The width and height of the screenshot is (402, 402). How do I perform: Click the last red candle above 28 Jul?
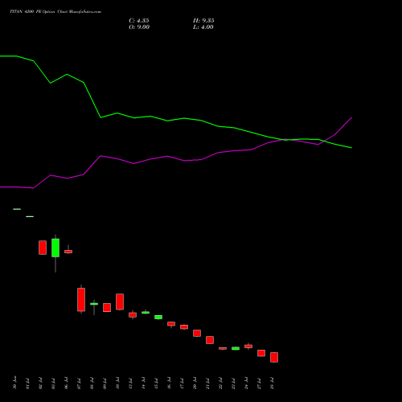coord(274,357)
